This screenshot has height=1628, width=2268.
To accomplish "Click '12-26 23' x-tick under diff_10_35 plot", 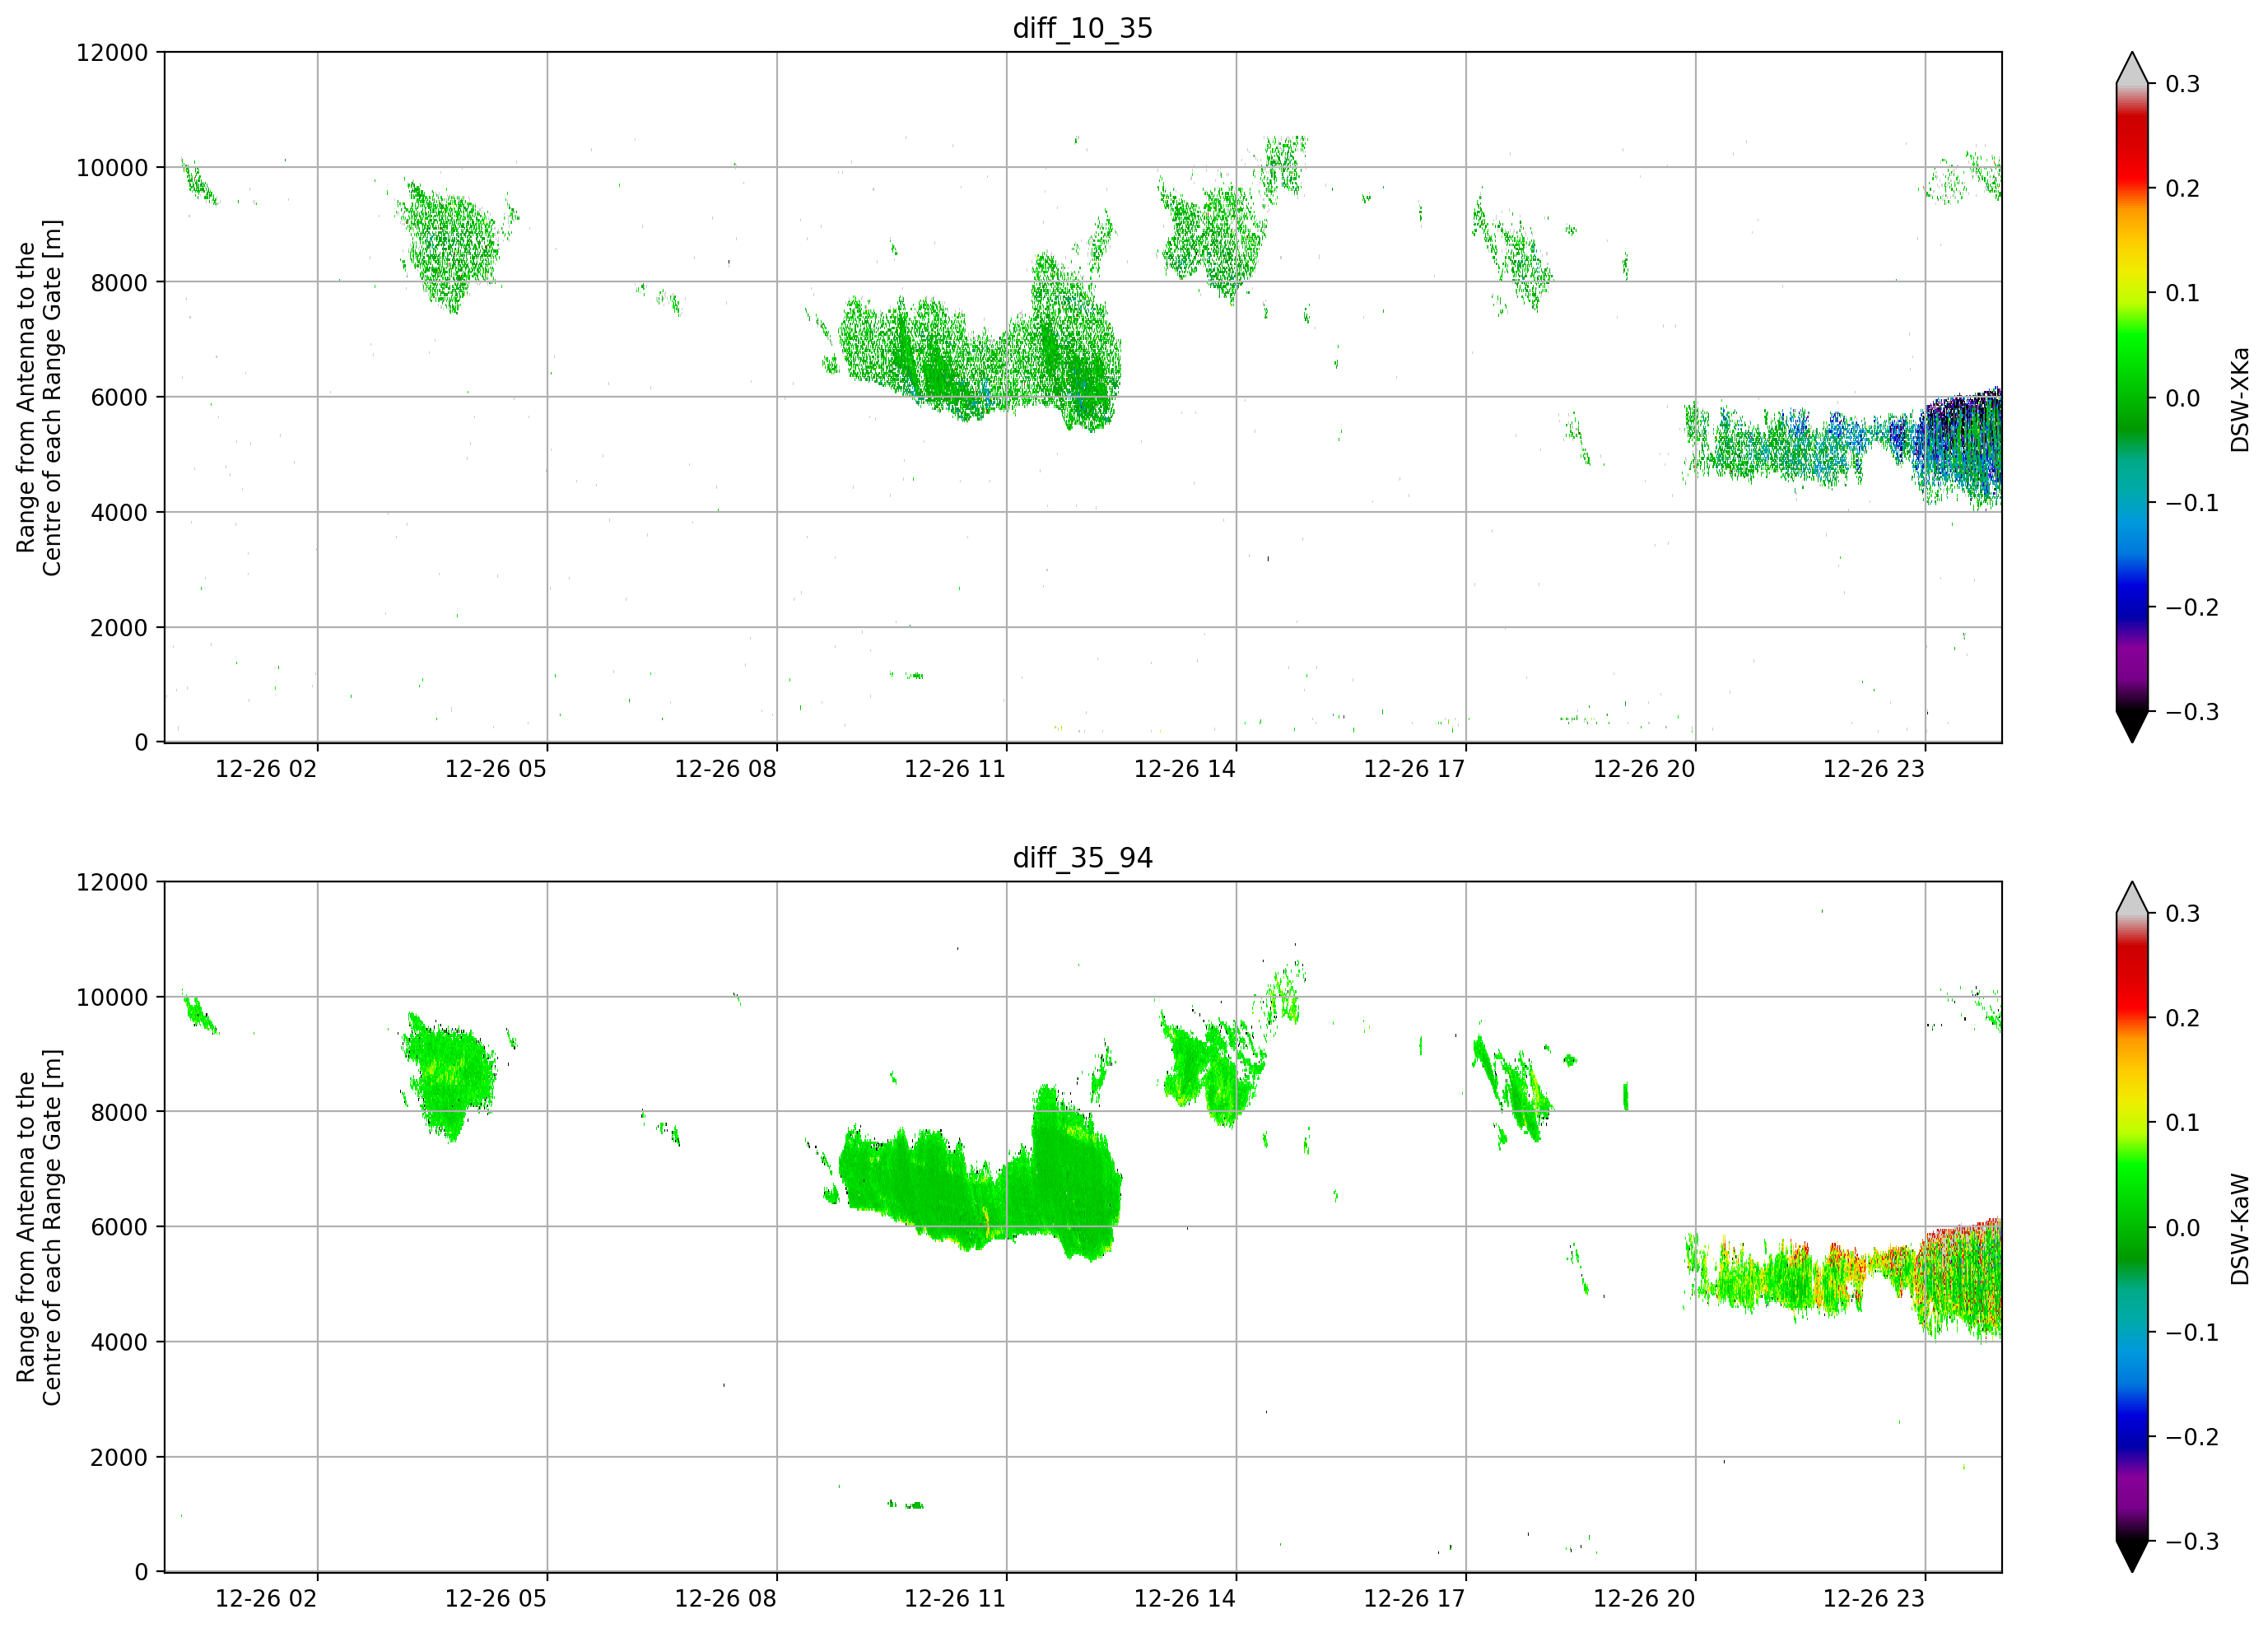I will 1873,769.
